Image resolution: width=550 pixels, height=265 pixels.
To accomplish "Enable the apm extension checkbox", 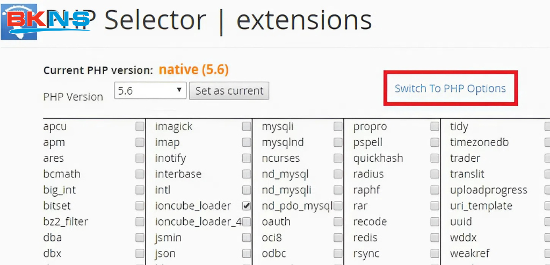I will 140,142.
